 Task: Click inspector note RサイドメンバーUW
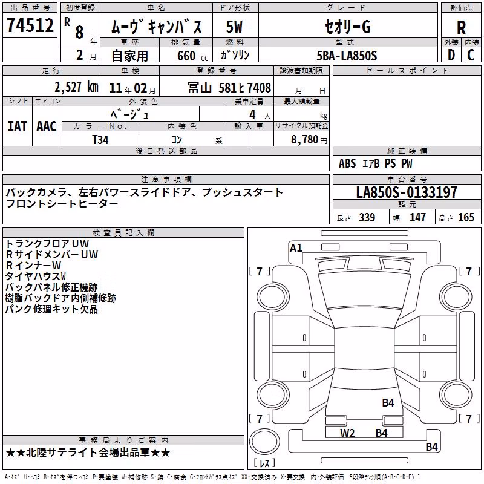(52, 255)
